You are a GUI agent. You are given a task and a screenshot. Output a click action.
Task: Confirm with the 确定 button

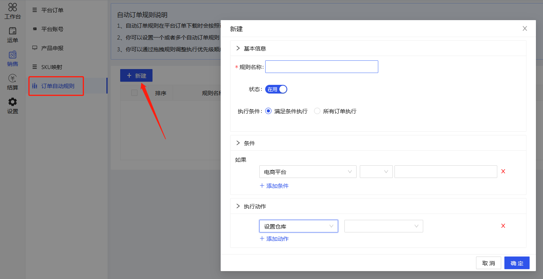point(517,263)
